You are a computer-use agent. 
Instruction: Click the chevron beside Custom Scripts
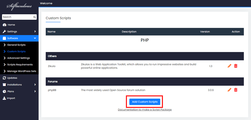point(5,51)
